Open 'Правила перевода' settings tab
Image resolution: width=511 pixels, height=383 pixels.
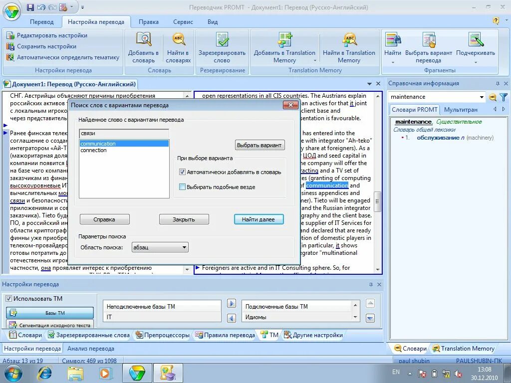click(225, 335)
